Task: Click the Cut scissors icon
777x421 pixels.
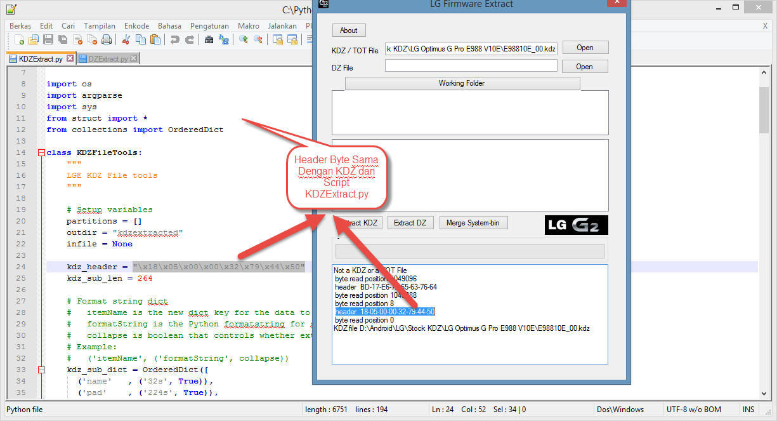Action: coord(126,39)
